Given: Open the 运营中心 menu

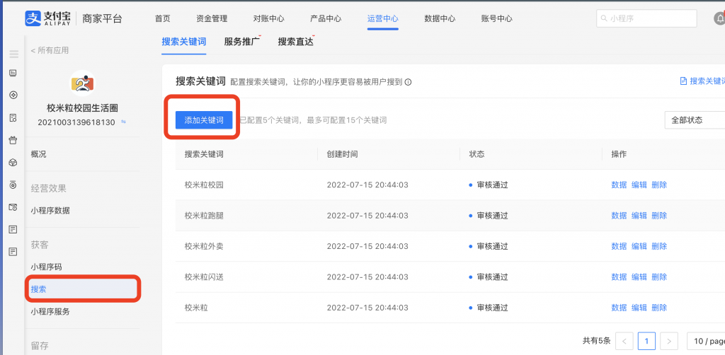Looking at the screenshot, I should (383, 19).
